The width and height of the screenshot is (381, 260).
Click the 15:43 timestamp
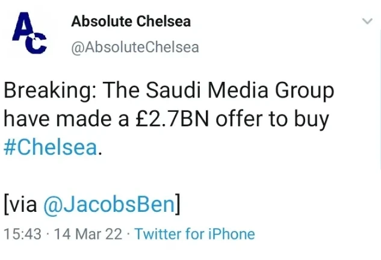click(x=23, y=234)
